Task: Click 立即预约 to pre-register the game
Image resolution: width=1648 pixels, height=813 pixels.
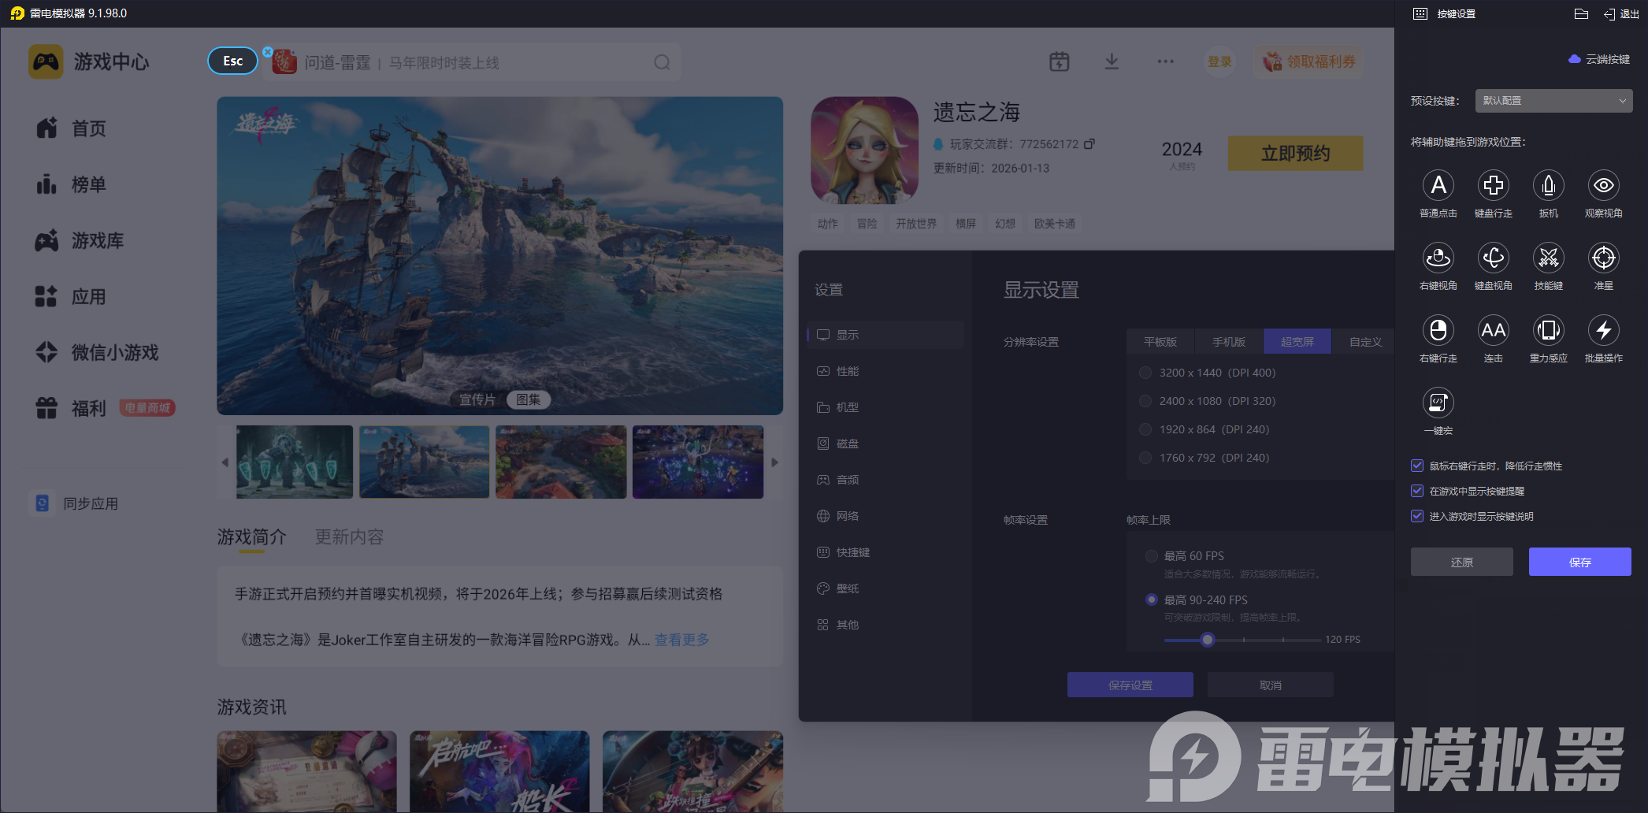Action: [x=1296, y=153]
